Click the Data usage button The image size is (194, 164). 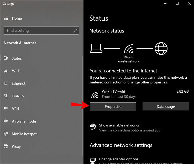pos(166,106)
